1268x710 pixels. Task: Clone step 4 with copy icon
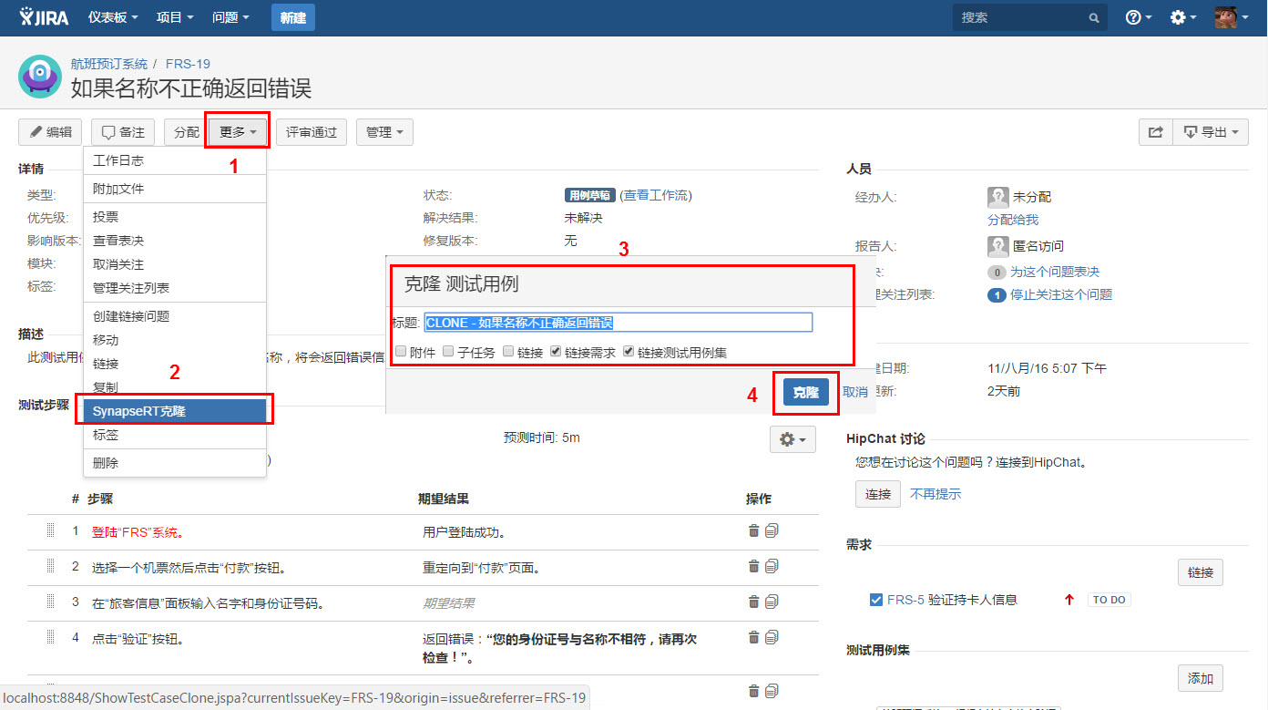click(772, 636)
